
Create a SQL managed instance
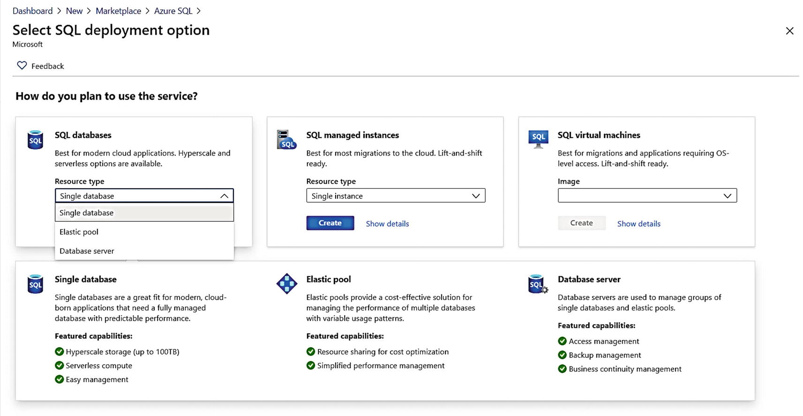click(330, 223)
